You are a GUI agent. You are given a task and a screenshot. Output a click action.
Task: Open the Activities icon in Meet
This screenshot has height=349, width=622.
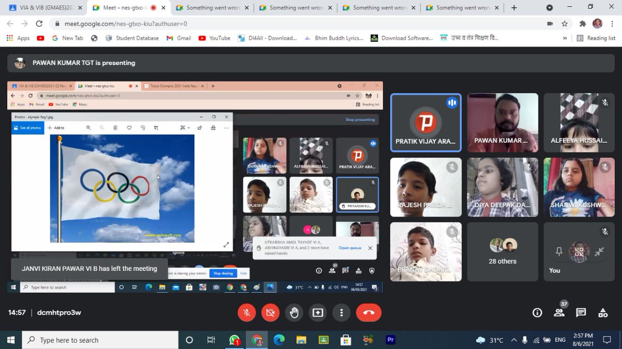[603, 312]
